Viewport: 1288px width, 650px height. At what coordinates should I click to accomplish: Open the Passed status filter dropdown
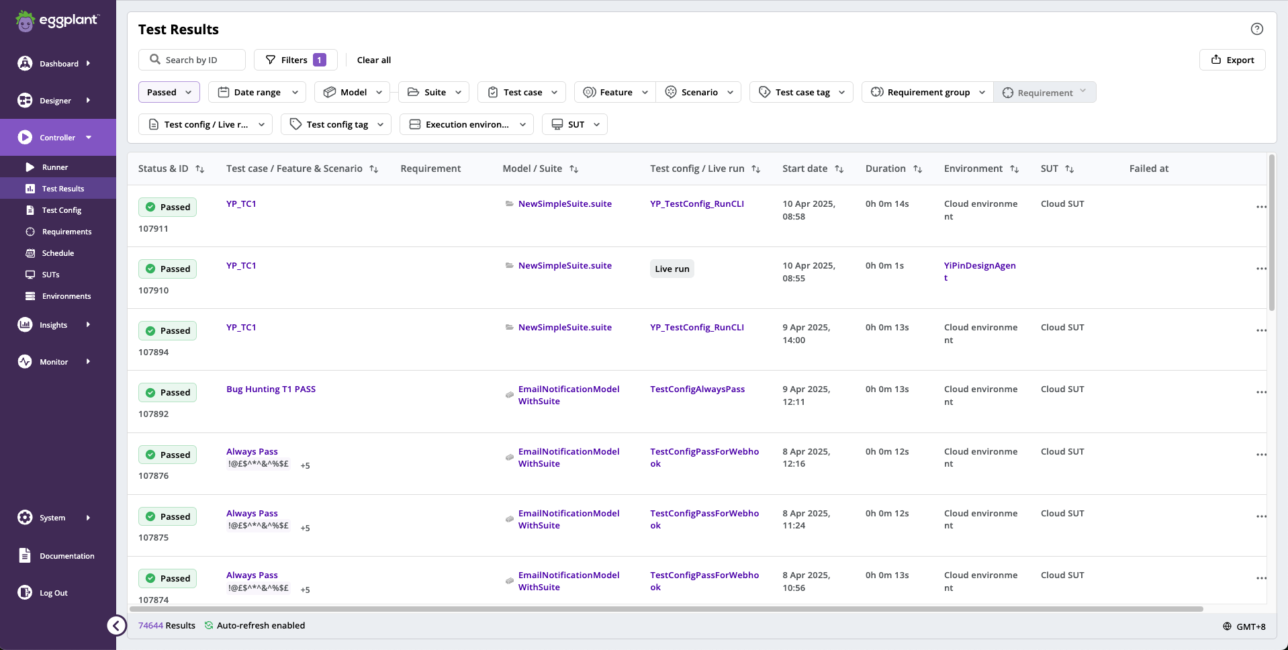(169, 92)
